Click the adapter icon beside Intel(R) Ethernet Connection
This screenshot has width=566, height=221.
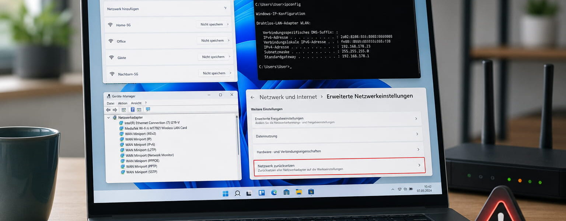point(121,123)
